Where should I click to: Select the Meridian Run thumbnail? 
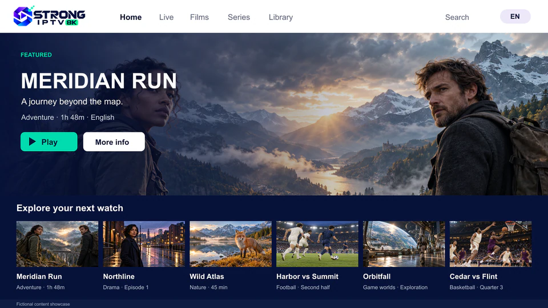coord(57,244)
